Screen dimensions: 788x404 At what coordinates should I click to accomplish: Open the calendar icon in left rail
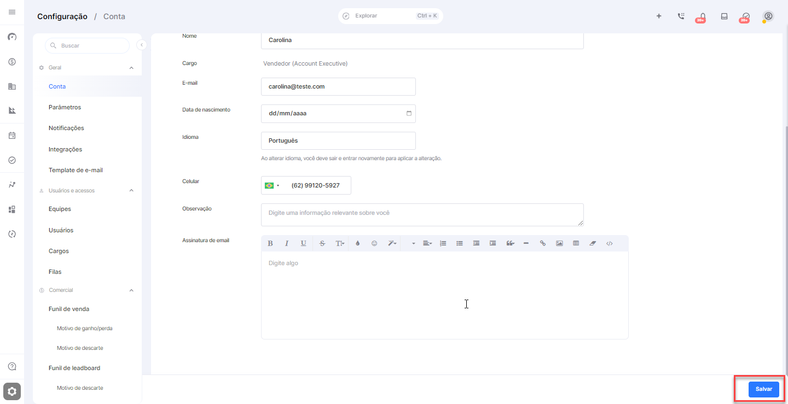(x=12, y=135)
